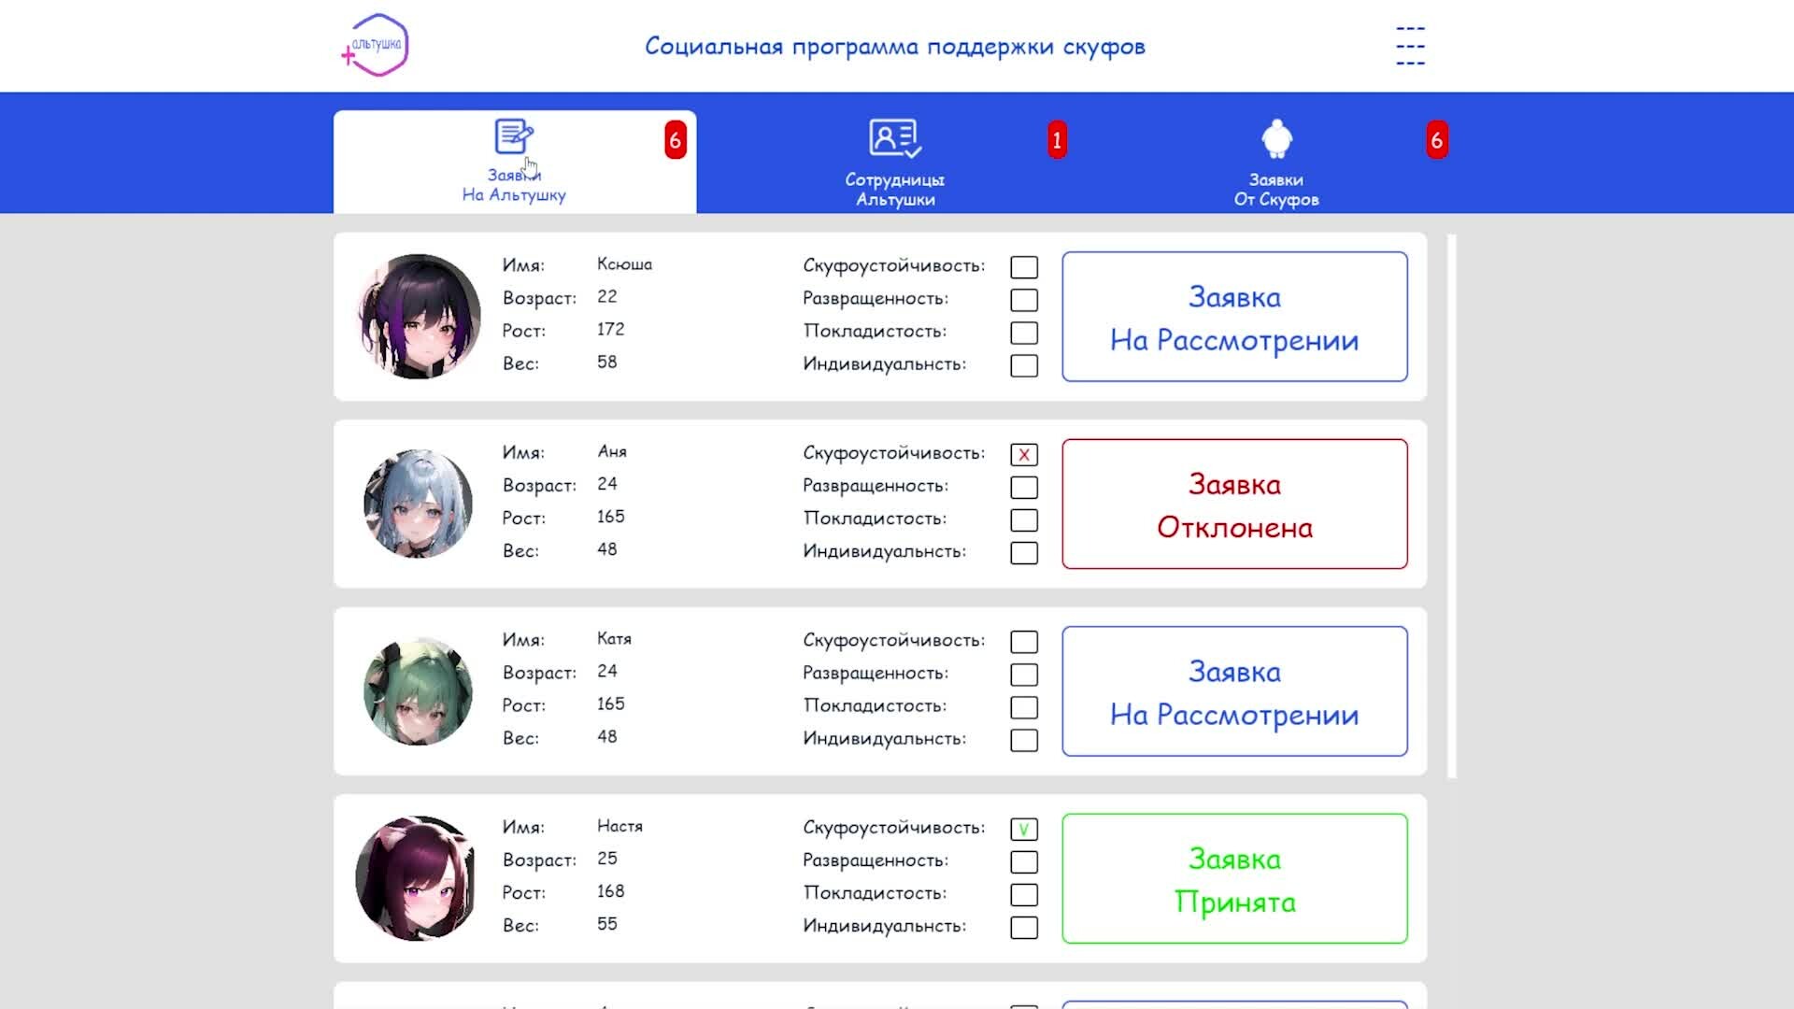1794x1009 pixels.
Task: Switch to Сотрудницы Альтушки tab
Action: 894,189
